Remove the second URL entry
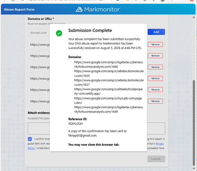The width and height of the screenshot is (197, 171). [155, 56]
